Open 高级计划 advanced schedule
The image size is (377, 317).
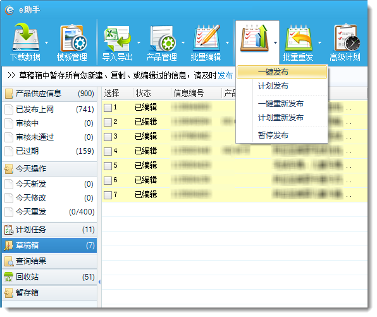coord(345,43)
